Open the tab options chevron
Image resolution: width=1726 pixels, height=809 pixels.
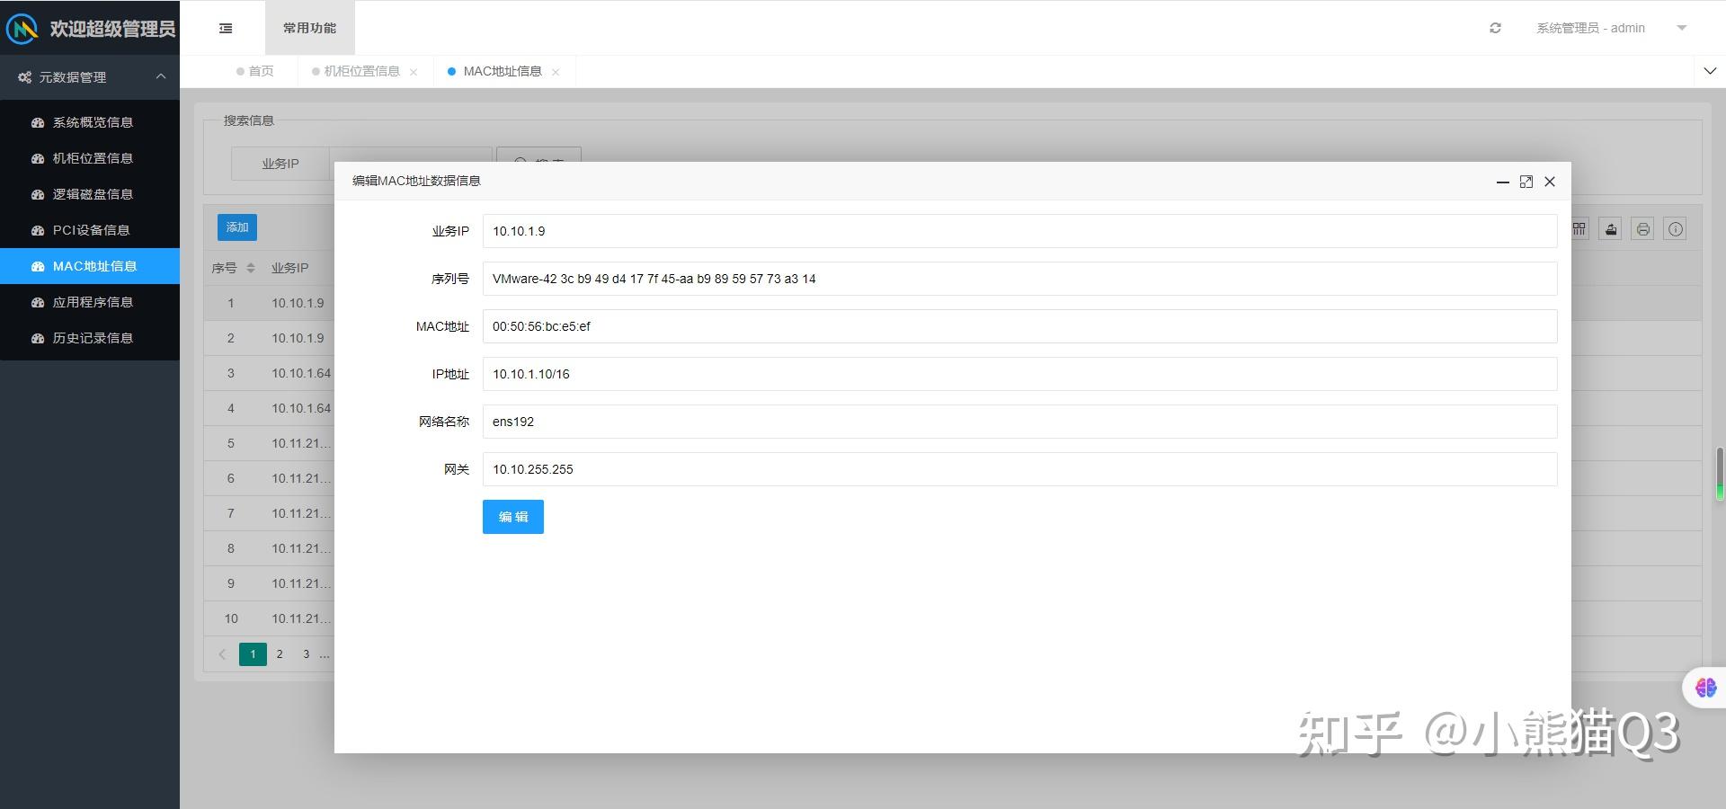pos(1710,71)
